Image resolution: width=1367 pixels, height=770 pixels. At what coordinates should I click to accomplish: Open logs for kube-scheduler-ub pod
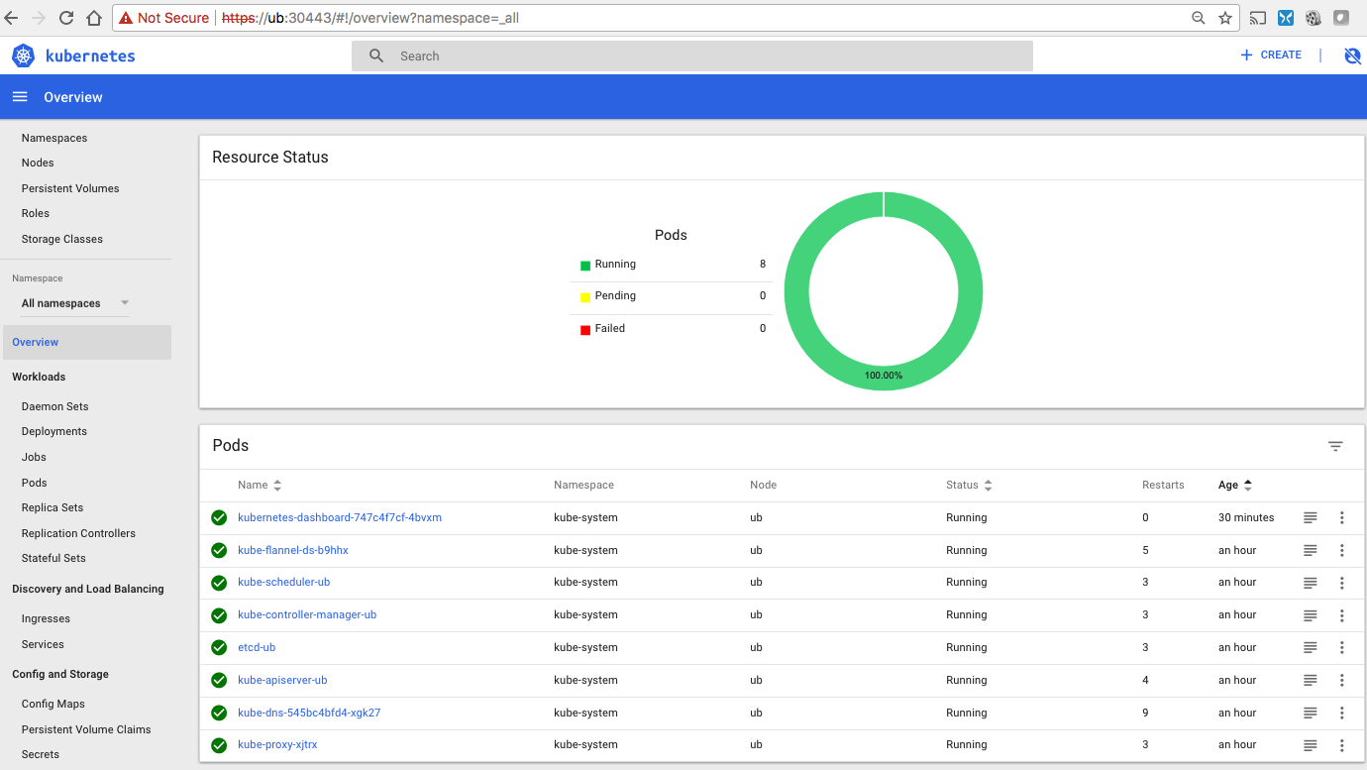pos(1310,583)
